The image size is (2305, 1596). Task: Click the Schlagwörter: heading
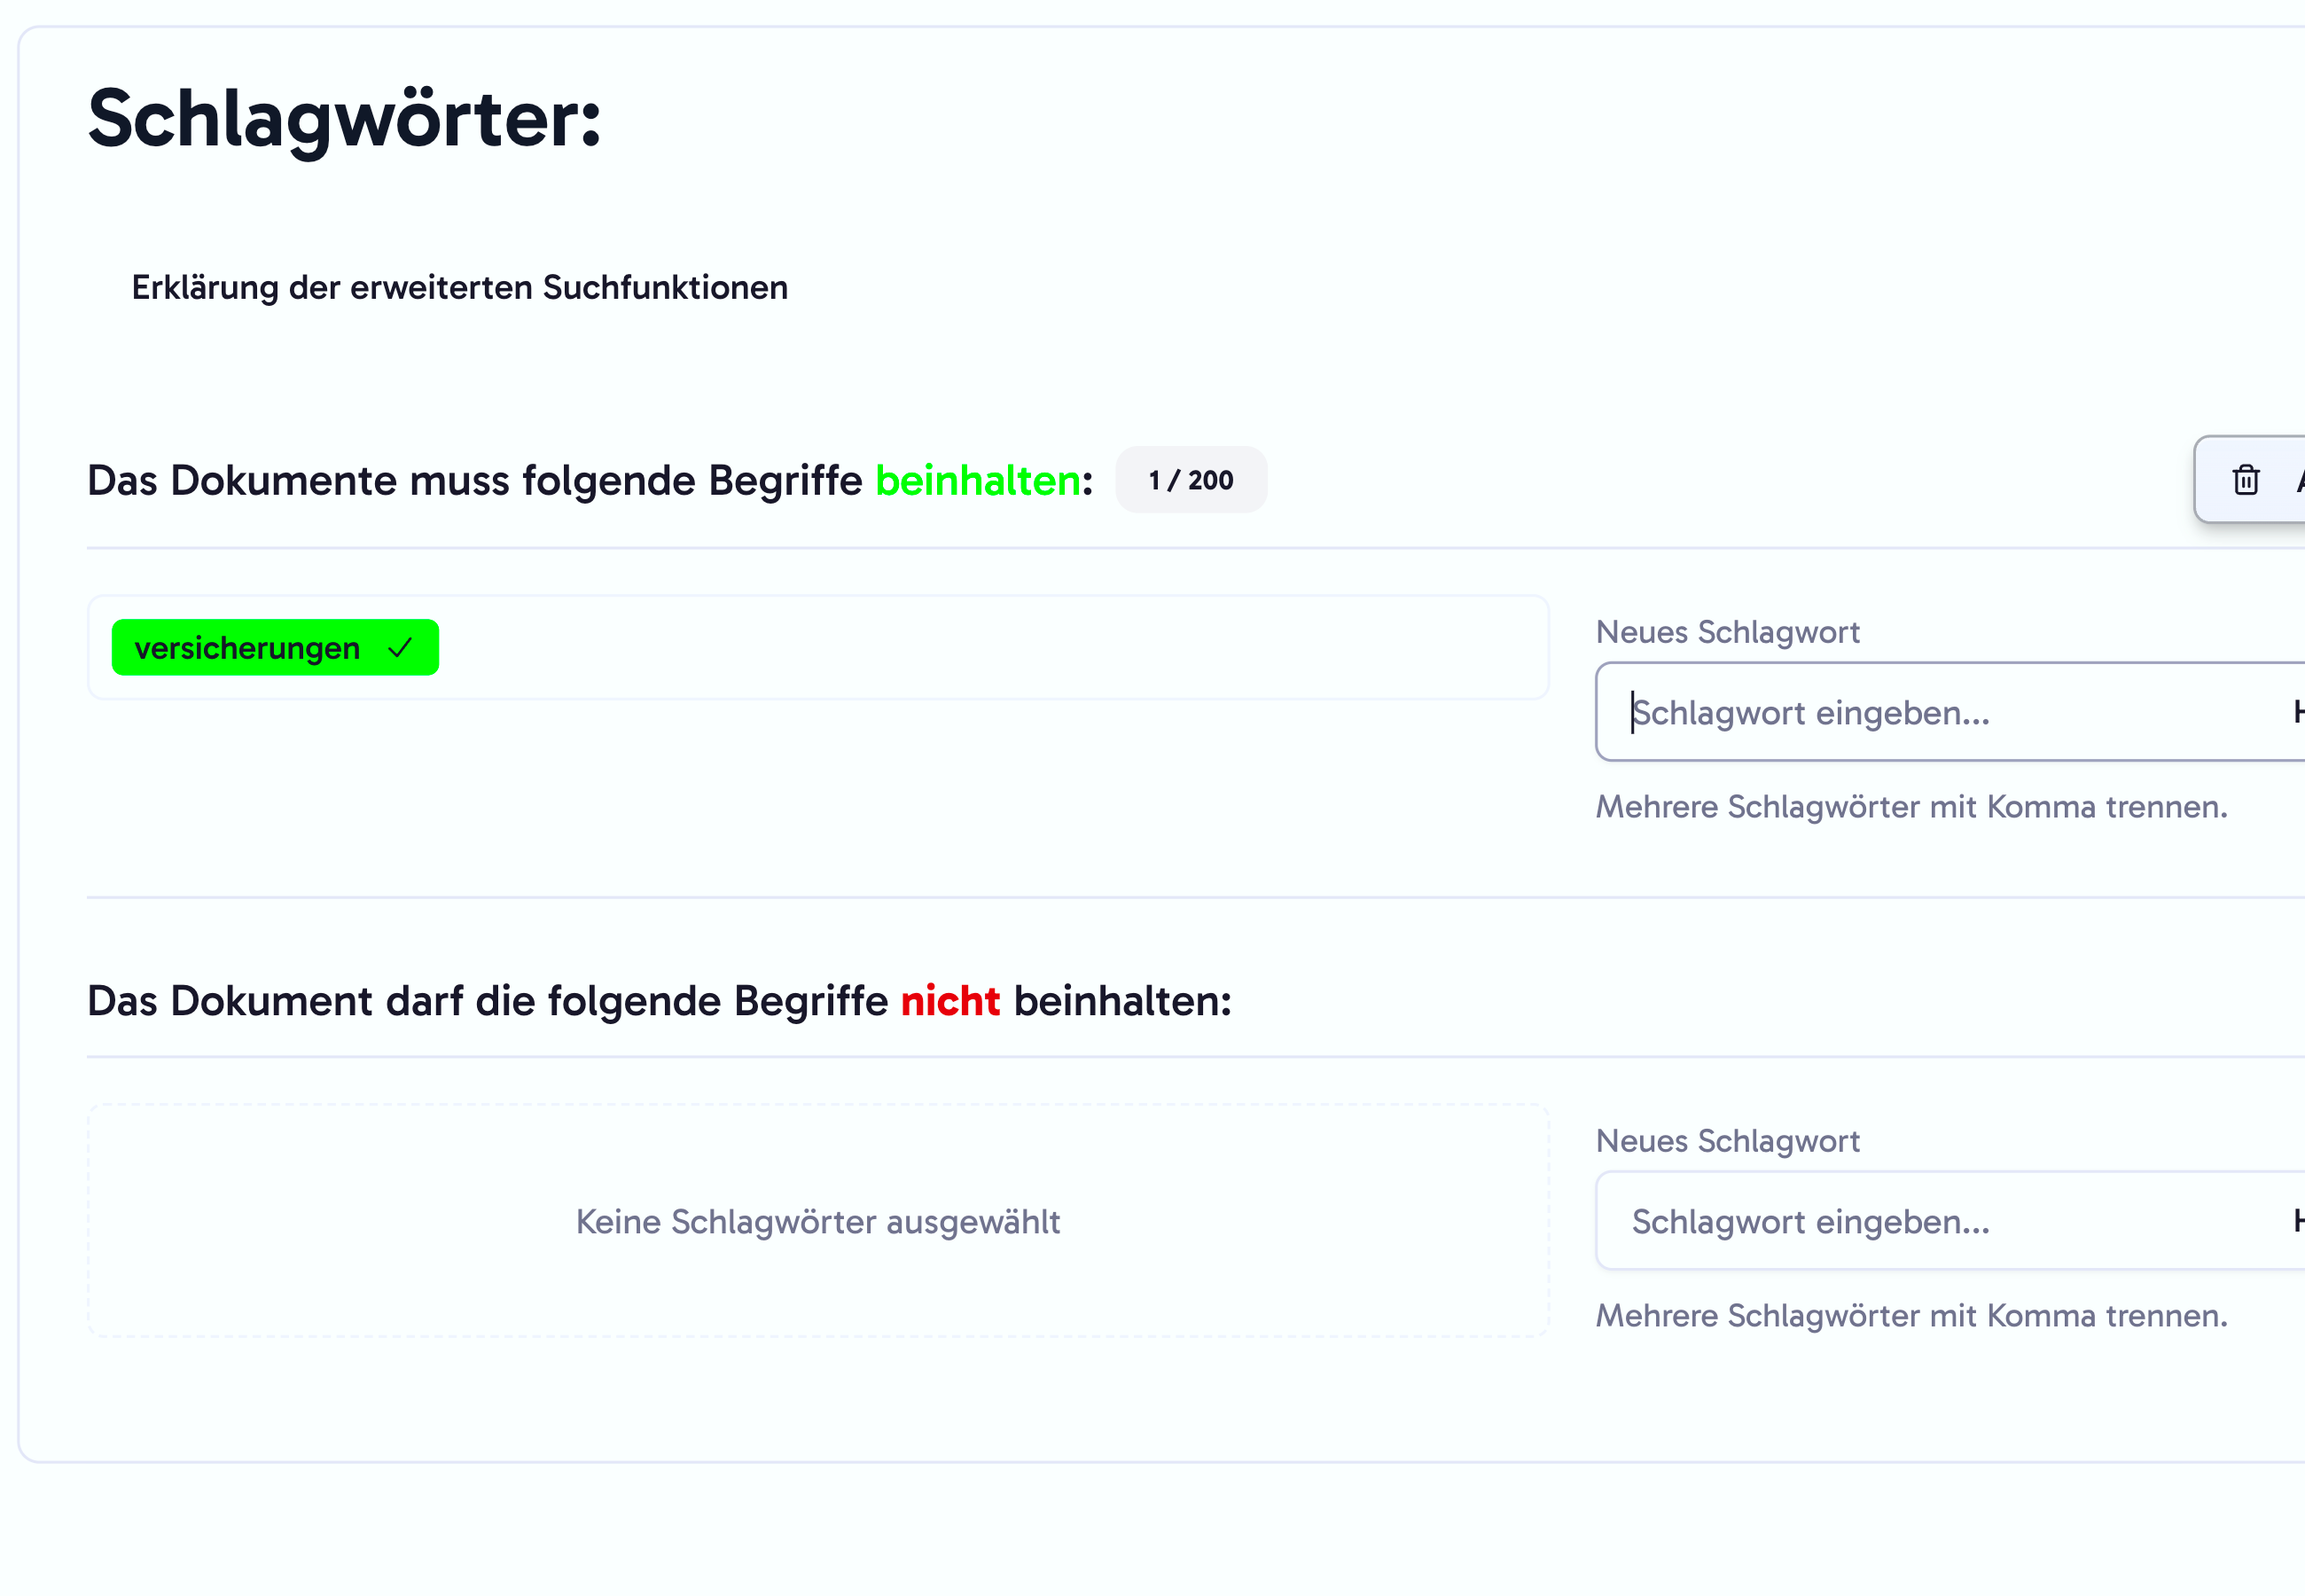344,119
